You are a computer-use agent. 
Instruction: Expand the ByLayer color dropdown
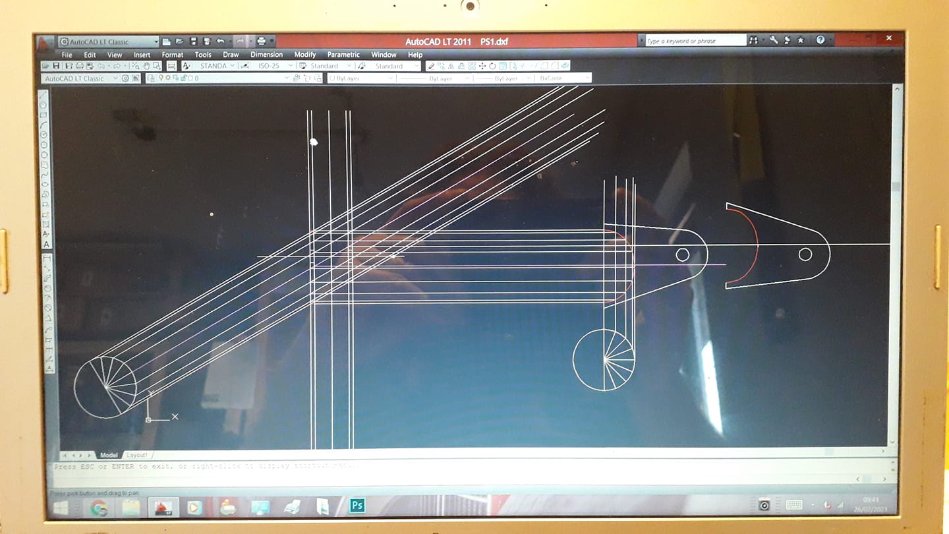pos(390,77)
